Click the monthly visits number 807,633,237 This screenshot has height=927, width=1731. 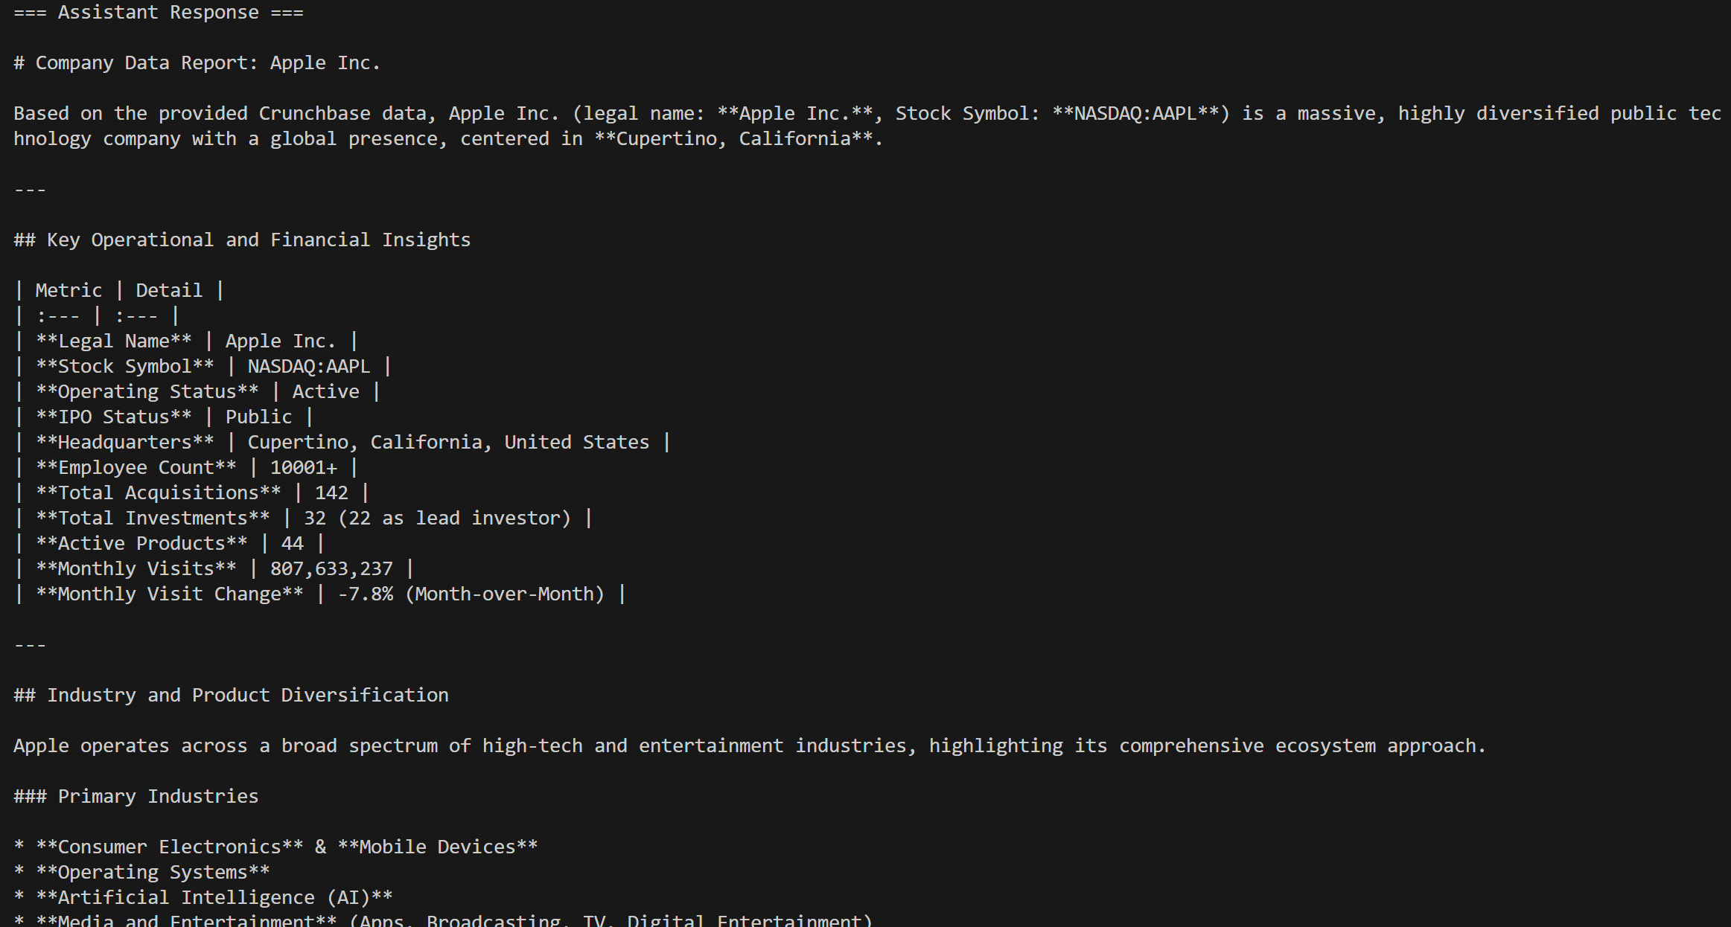click(331, 569)
